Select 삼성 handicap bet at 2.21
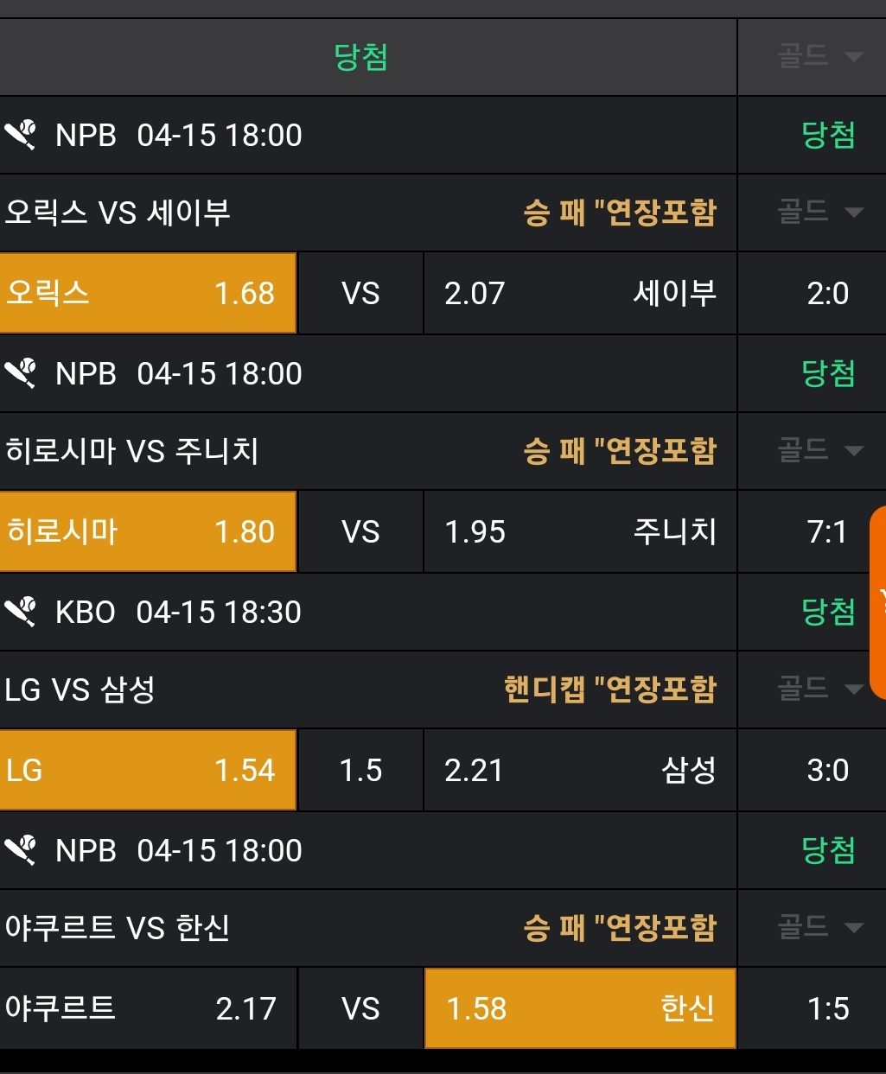This screenshot has width=886, height=1074. pos(580,770)
